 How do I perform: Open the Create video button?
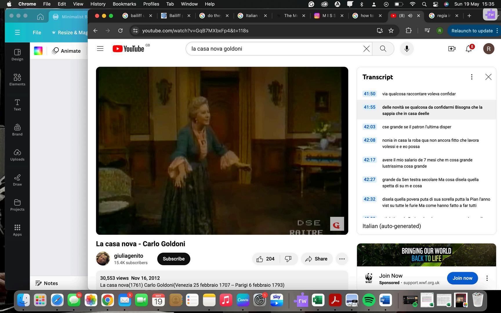pyautogui.click(x=452, y=49)
